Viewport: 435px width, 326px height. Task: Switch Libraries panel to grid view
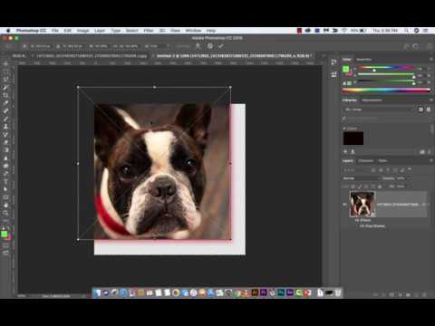(420, 110)
